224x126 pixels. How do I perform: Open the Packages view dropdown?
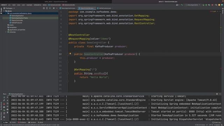point(9,8)
